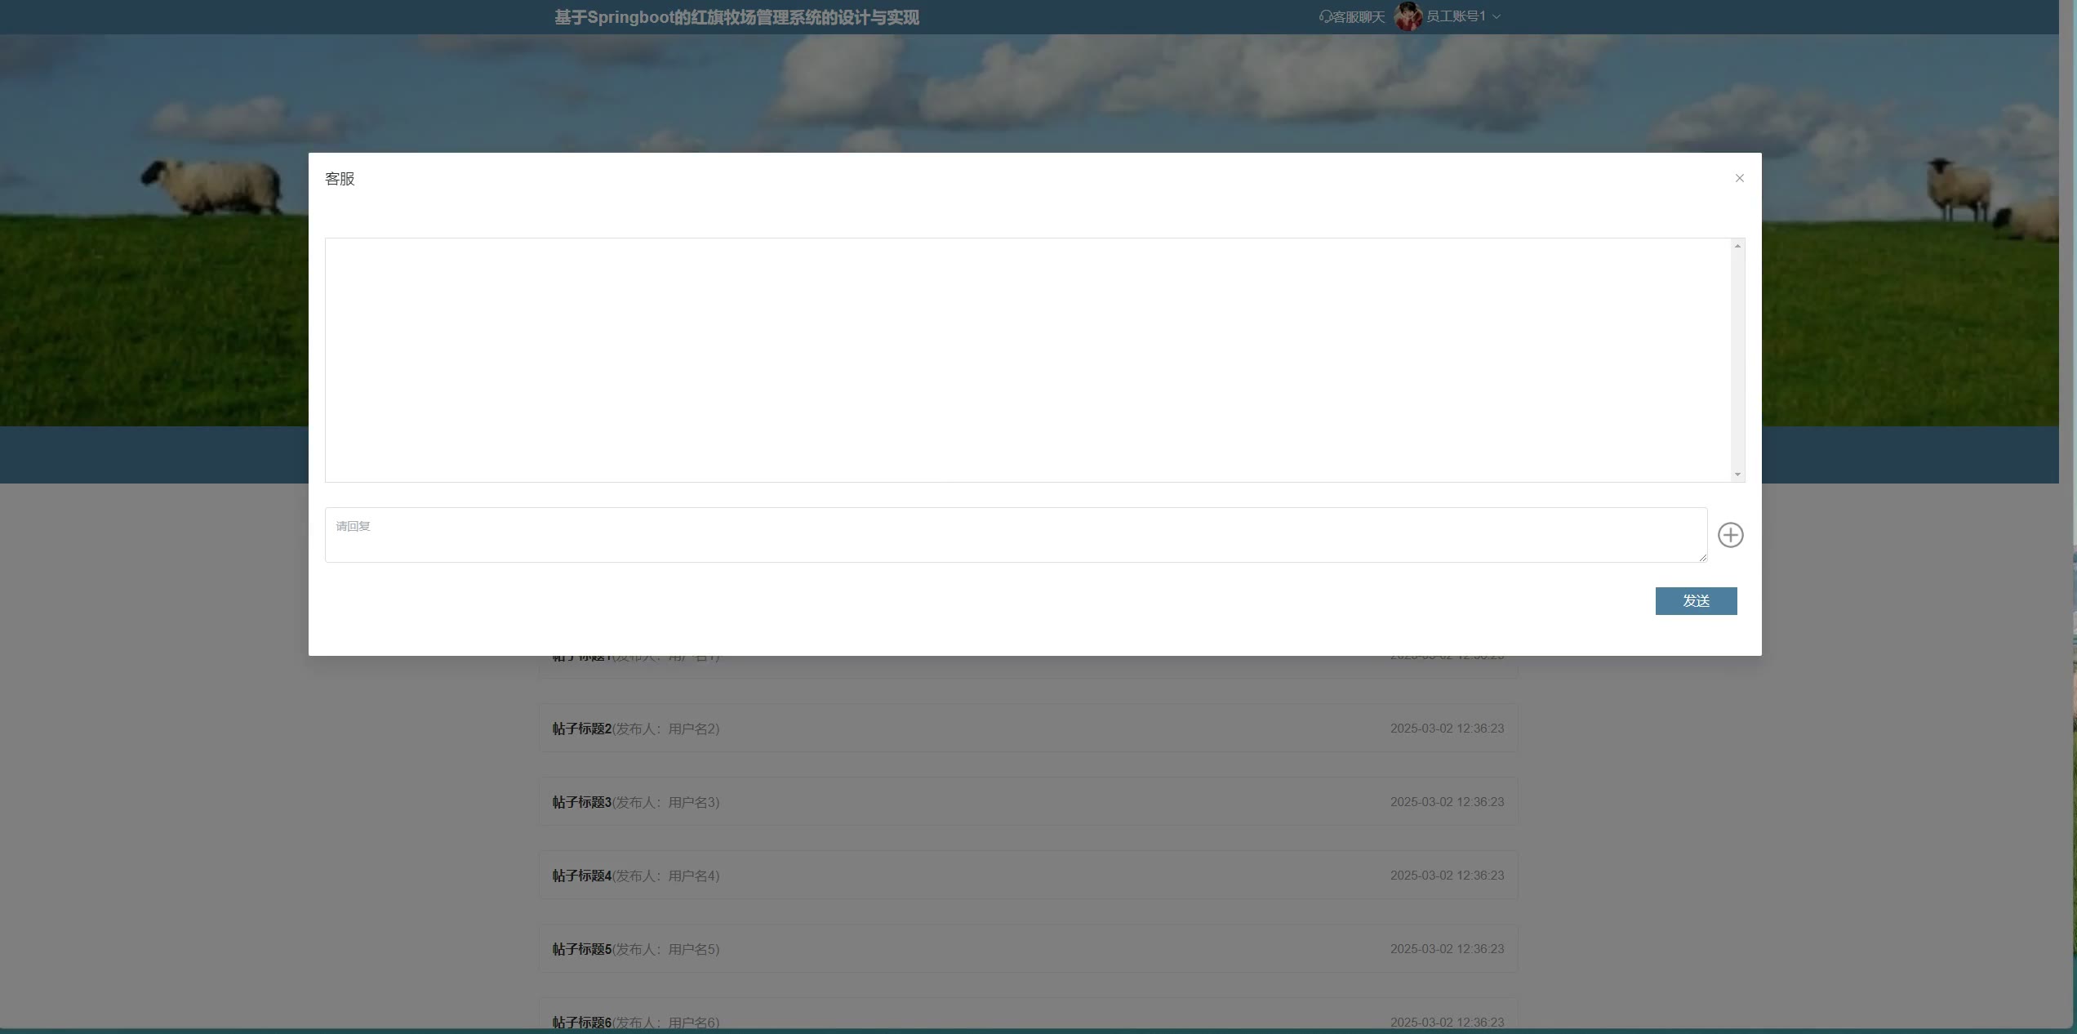Click the site title 基于Springboot的红旗牧场管理系统
This screenshot has width=2077, height=1034.
(736, 17)
